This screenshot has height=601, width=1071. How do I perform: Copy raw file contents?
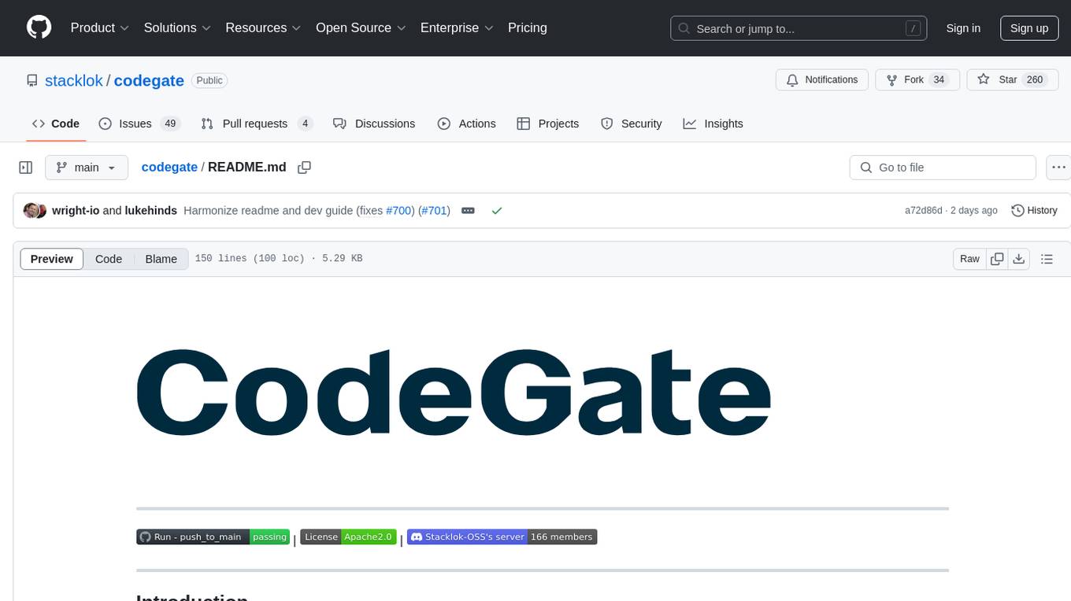997,259
